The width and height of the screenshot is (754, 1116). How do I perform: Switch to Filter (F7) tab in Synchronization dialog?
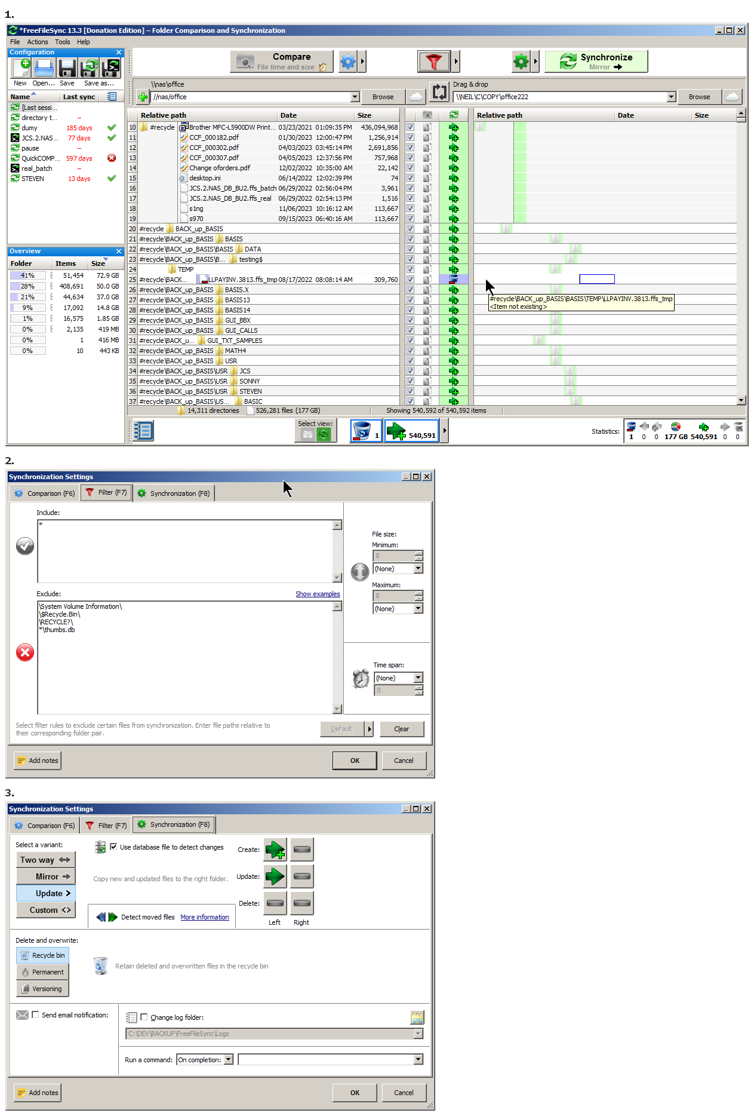click(x=106, y=826)
